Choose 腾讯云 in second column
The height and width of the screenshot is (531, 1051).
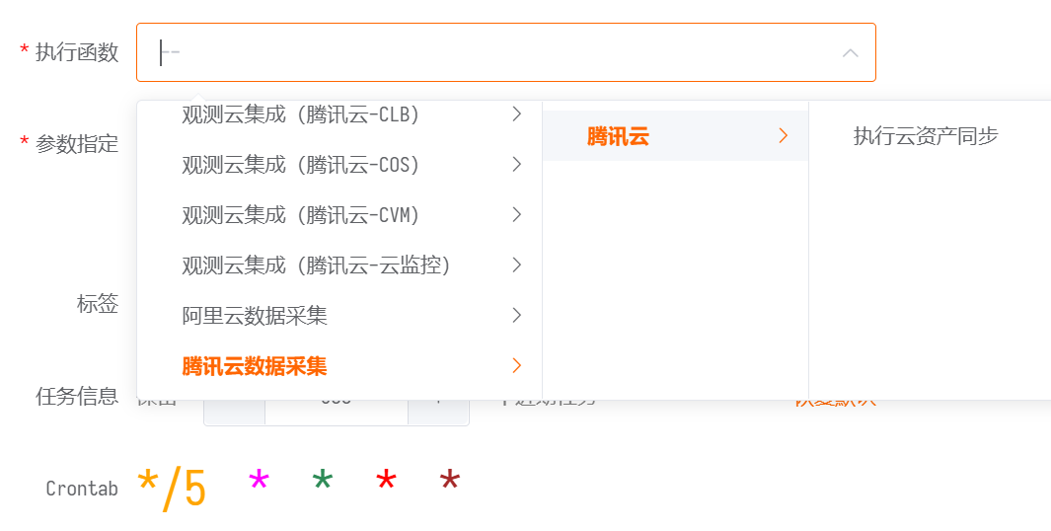pos(618,136)
